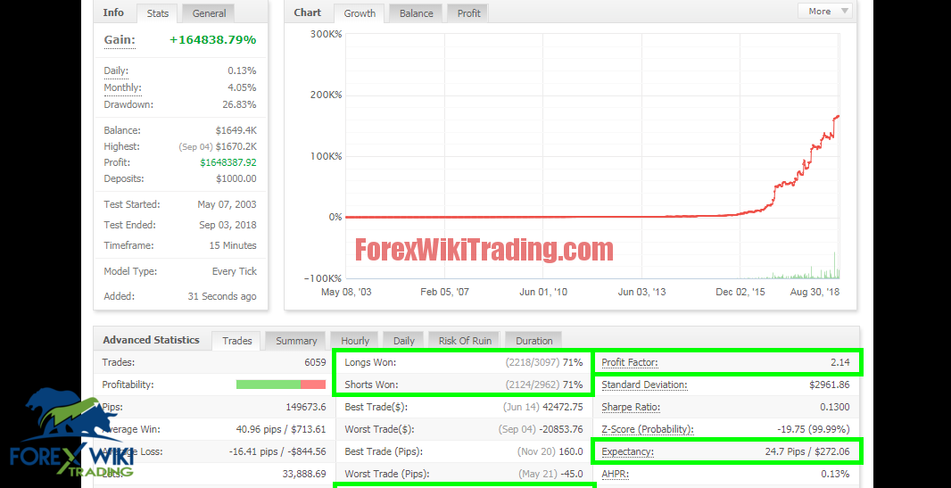Click the Gain label
Viewport: 951px width, 488px height.
click(x=120, y=40)
